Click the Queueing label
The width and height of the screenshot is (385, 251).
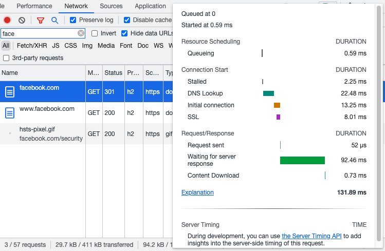[x=201, y=53]
